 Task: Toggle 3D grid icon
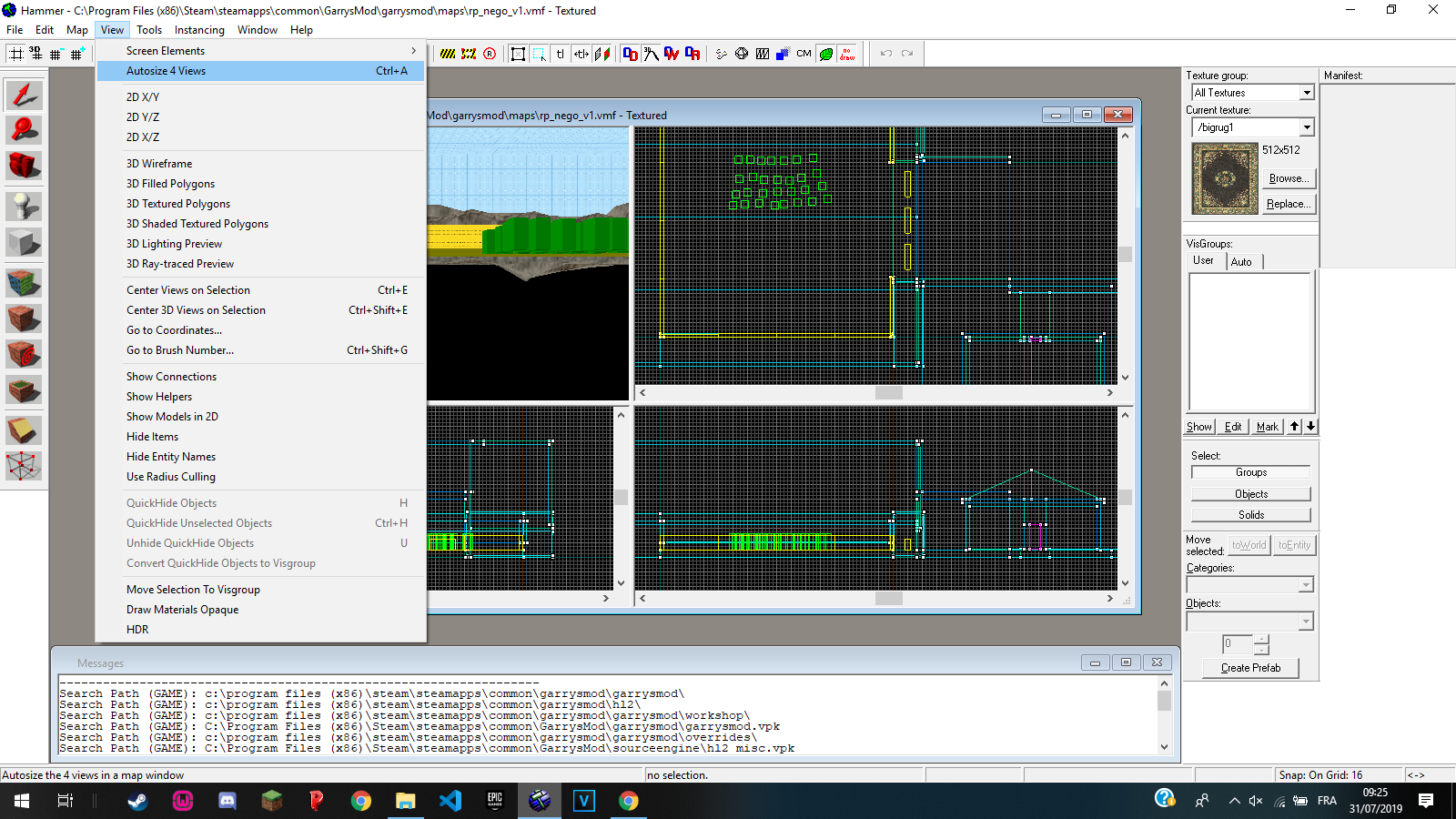35,54
